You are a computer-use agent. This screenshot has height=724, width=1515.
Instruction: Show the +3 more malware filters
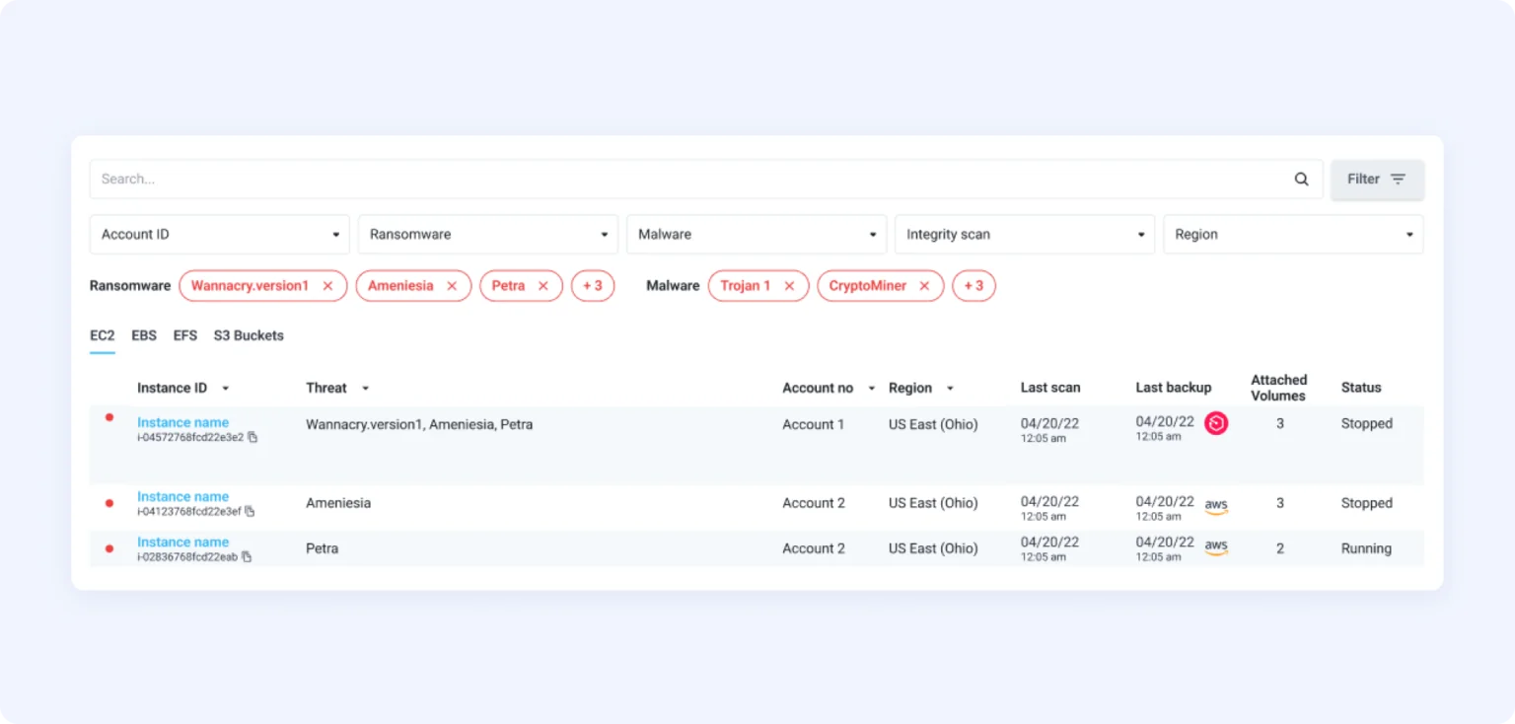pos(974,286)
